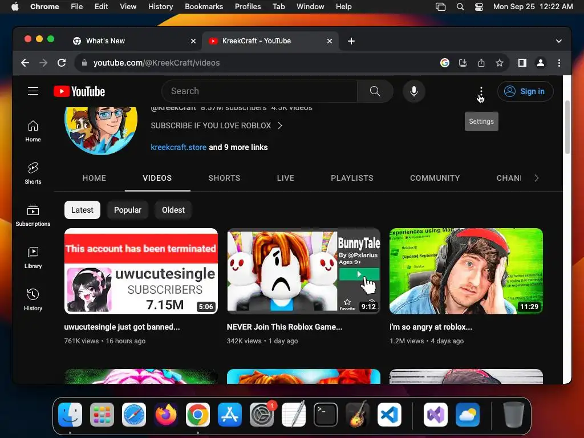This screenshot has width=584, height=438.
Task: Open 'uwucutesingle just got banned...' title
Action: tap(122, 327)
